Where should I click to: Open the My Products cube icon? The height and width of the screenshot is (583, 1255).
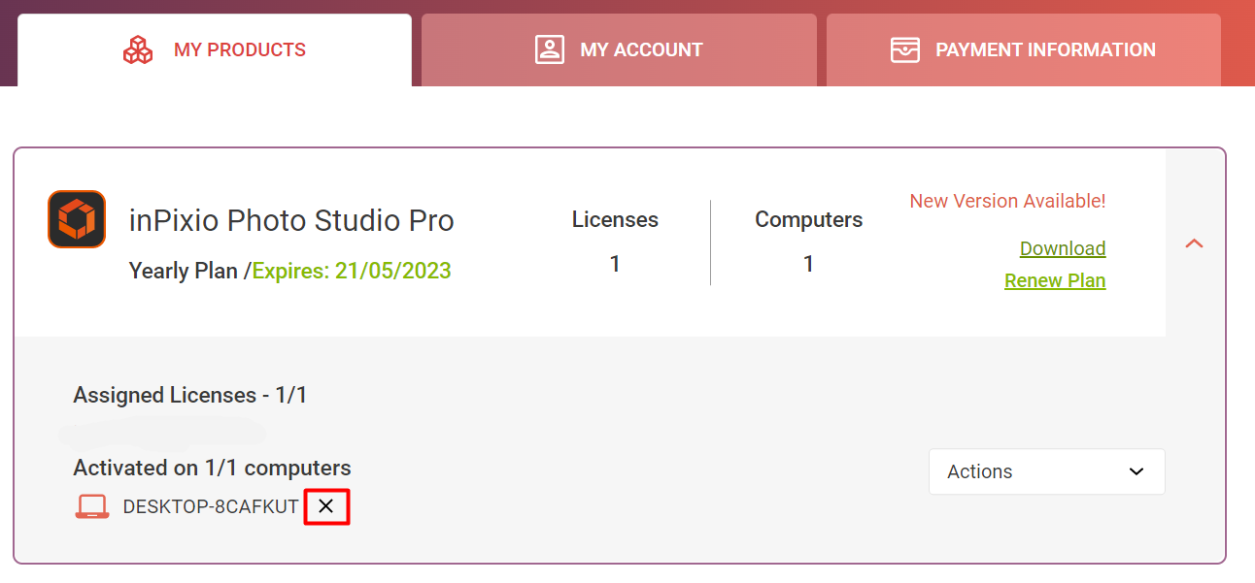click(138, 49)
